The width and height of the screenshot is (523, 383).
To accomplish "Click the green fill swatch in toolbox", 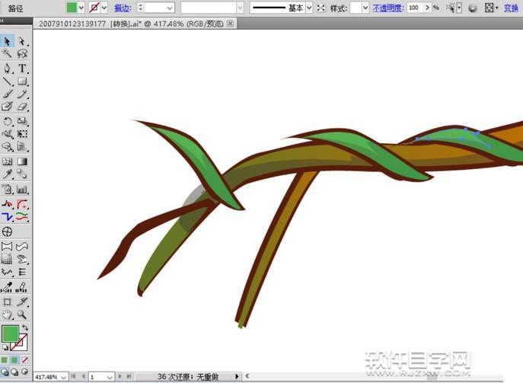I will point(10,334).
